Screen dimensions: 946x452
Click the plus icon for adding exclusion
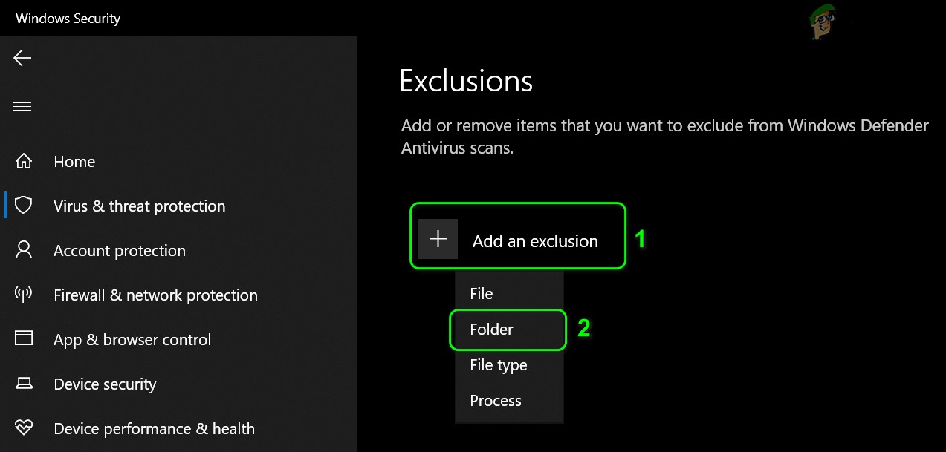[x=438, y=239]
